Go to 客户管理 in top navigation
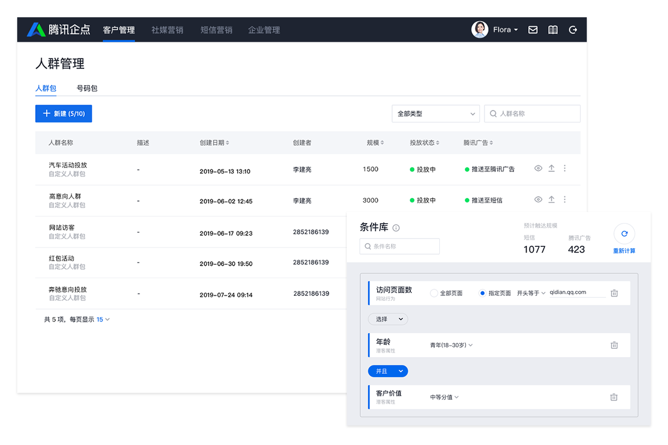The image size is (668, 445). (x=119, y=30)
